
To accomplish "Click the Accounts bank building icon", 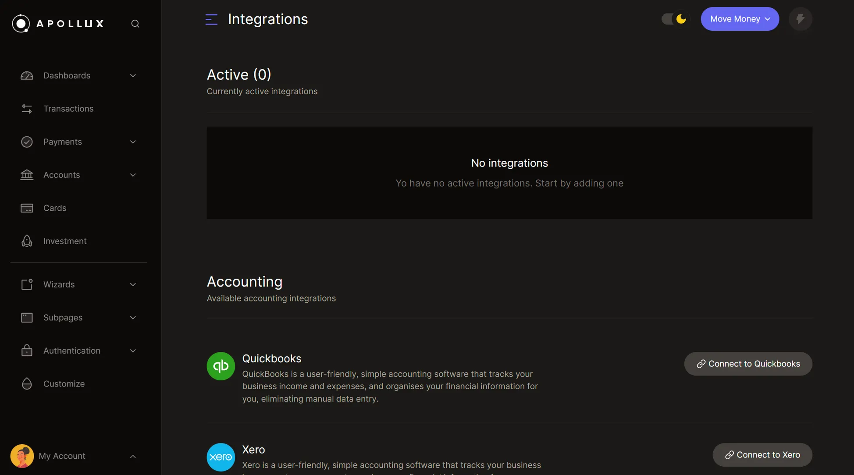I will 27,175.
